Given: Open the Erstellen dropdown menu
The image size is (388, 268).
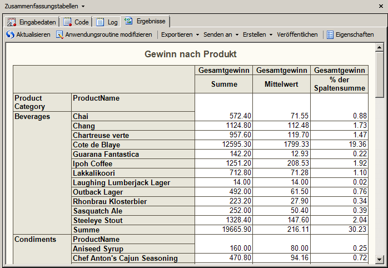Looking at the screenshot, I should (257, 34).
